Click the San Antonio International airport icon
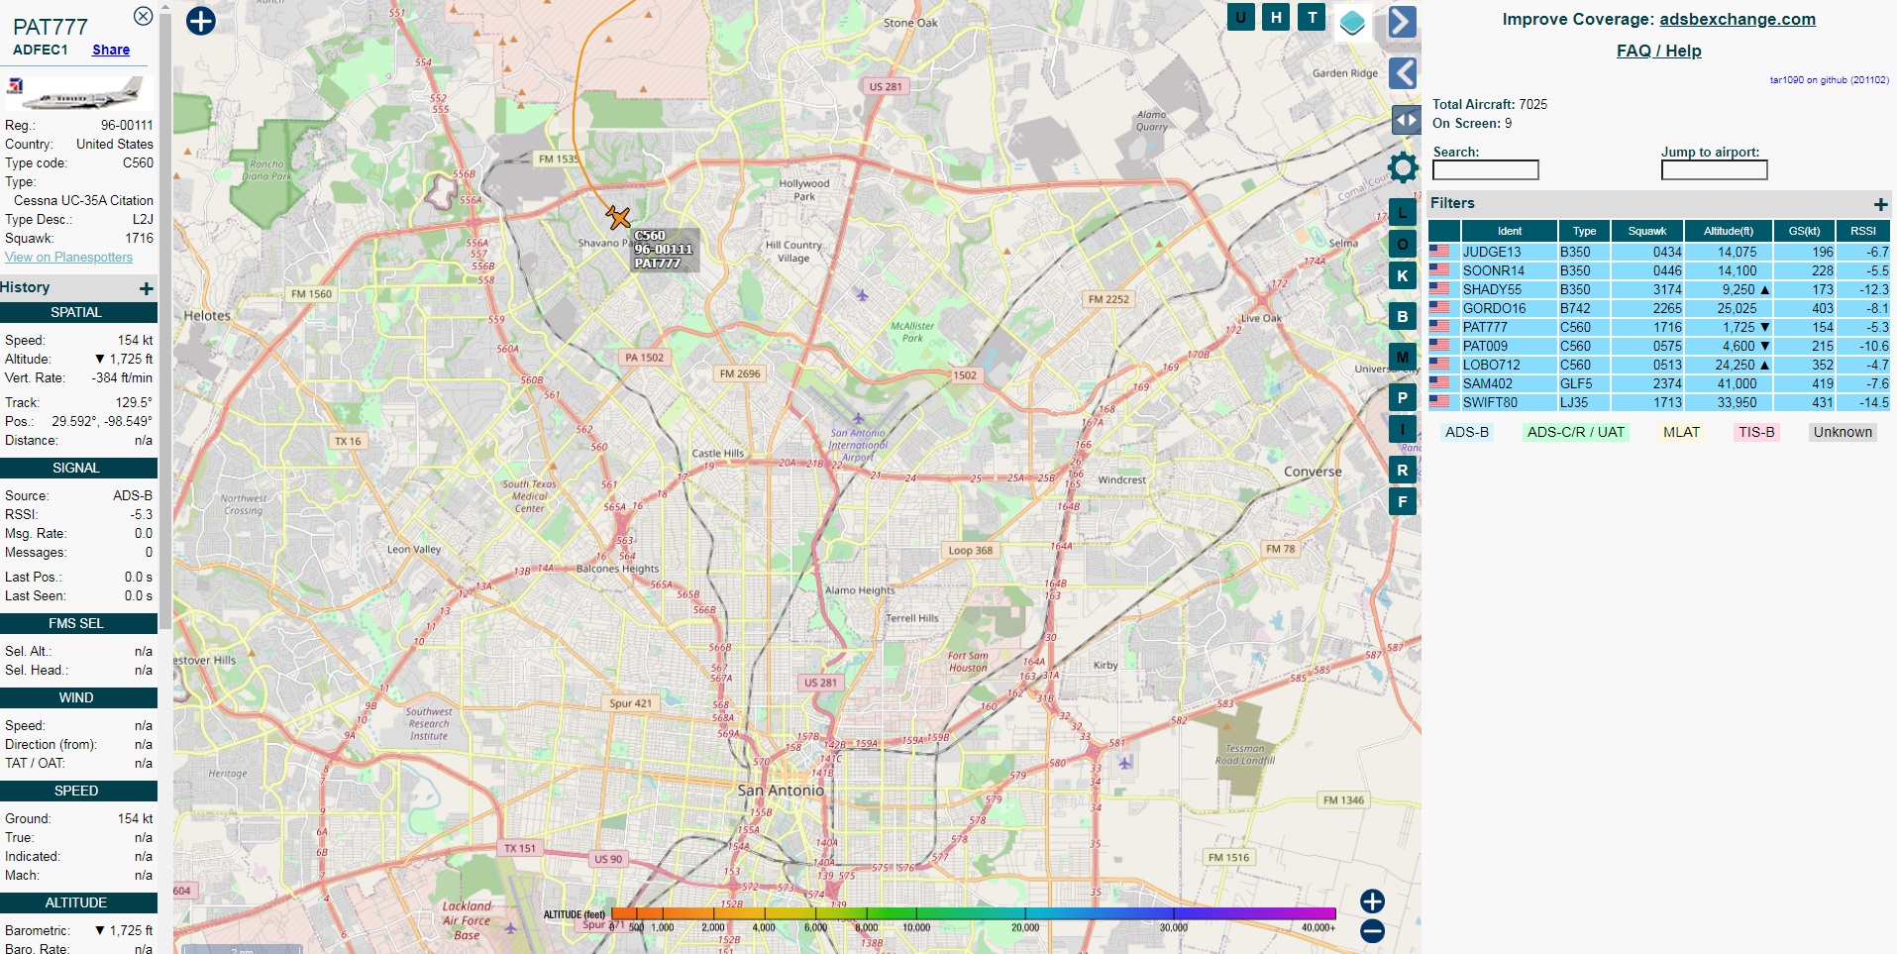The height and width of the screenshot is (954, 1897). (x=858, y=418)
